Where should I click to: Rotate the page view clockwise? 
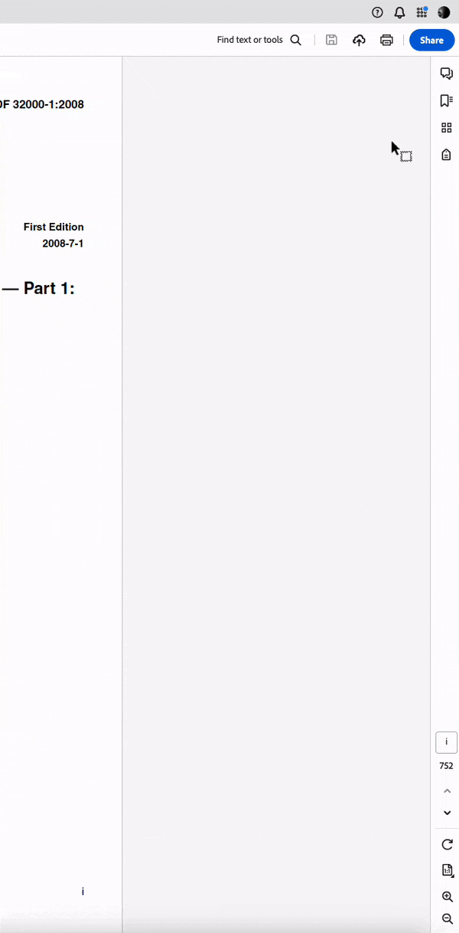pos(448,844)
